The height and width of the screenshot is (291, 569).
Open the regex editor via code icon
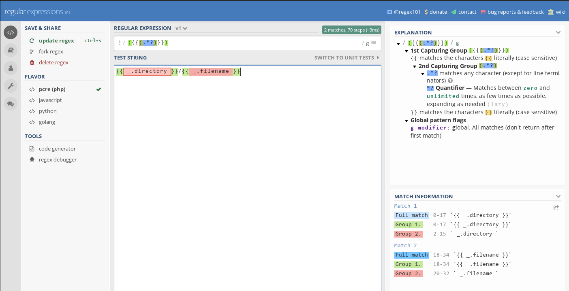click(10, 32)
